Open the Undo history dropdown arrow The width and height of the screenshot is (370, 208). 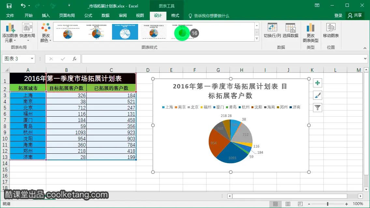[29, 6]
